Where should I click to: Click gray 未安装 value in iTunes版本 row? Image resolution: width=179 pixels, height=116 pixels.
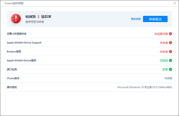click(x=168, y=78)
